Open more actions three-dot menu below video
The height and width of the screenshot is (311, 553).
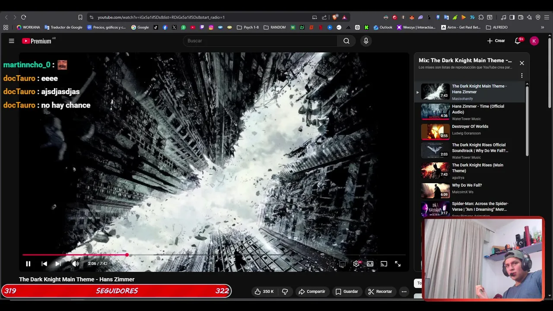coord(404,292)
